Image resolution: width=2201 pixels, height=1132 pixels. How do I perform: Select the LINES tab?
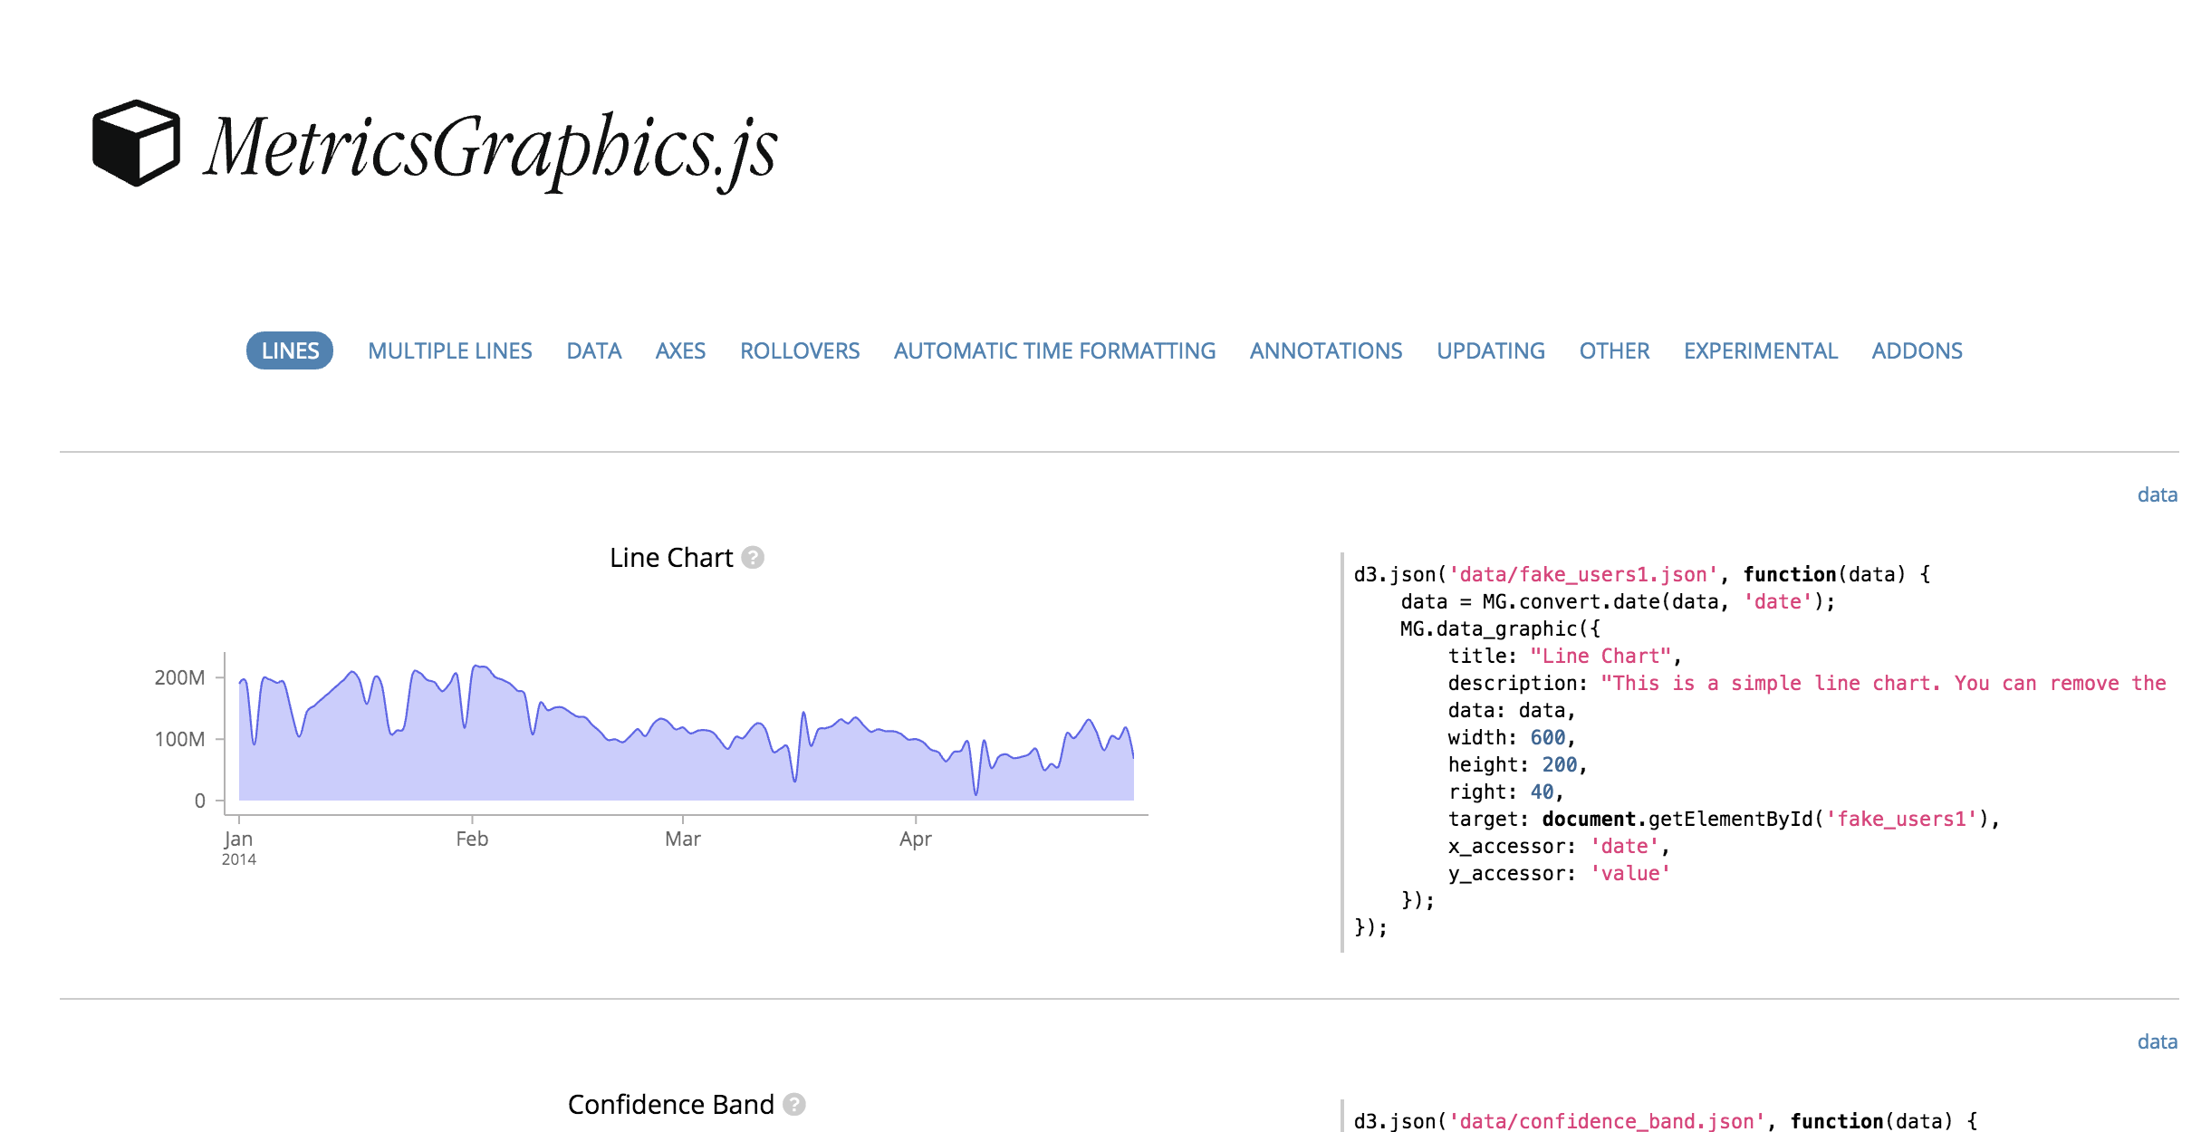(290, 350)
